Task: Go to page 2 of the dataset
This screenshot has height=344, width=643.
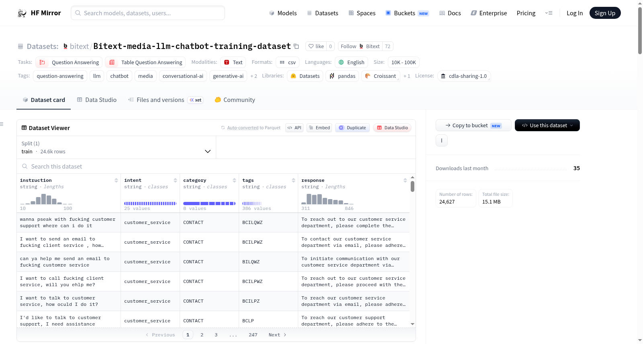Action: tap(202, 335)
